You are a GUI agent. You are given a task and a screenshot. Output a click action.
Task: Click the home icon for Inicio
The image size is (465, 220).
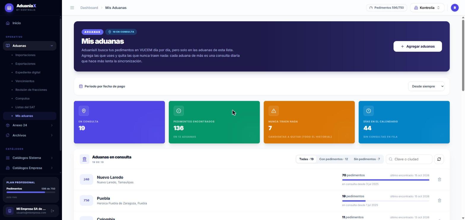point(8,23)
